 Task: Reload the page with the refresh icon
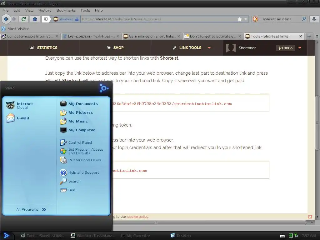[x=24, y=19]
